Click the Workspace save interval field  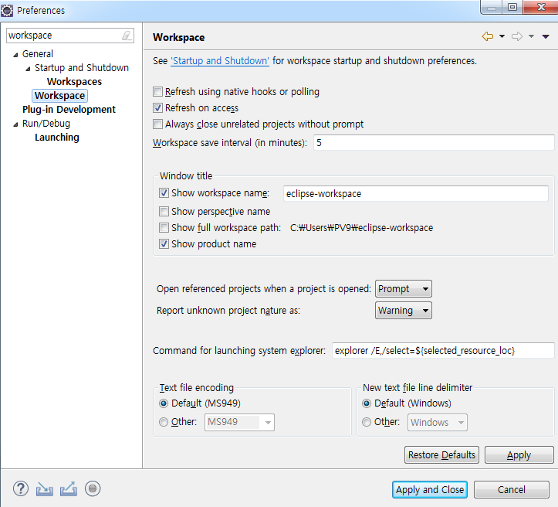click(x=433, y=143)
